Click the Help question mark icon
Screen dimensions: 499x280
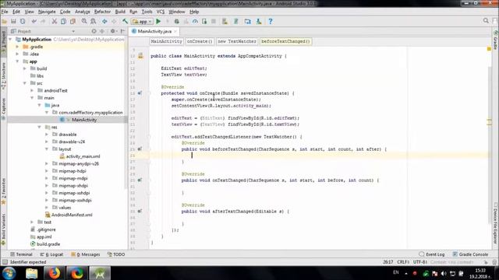pyautogui.click(x=271, y=21)
